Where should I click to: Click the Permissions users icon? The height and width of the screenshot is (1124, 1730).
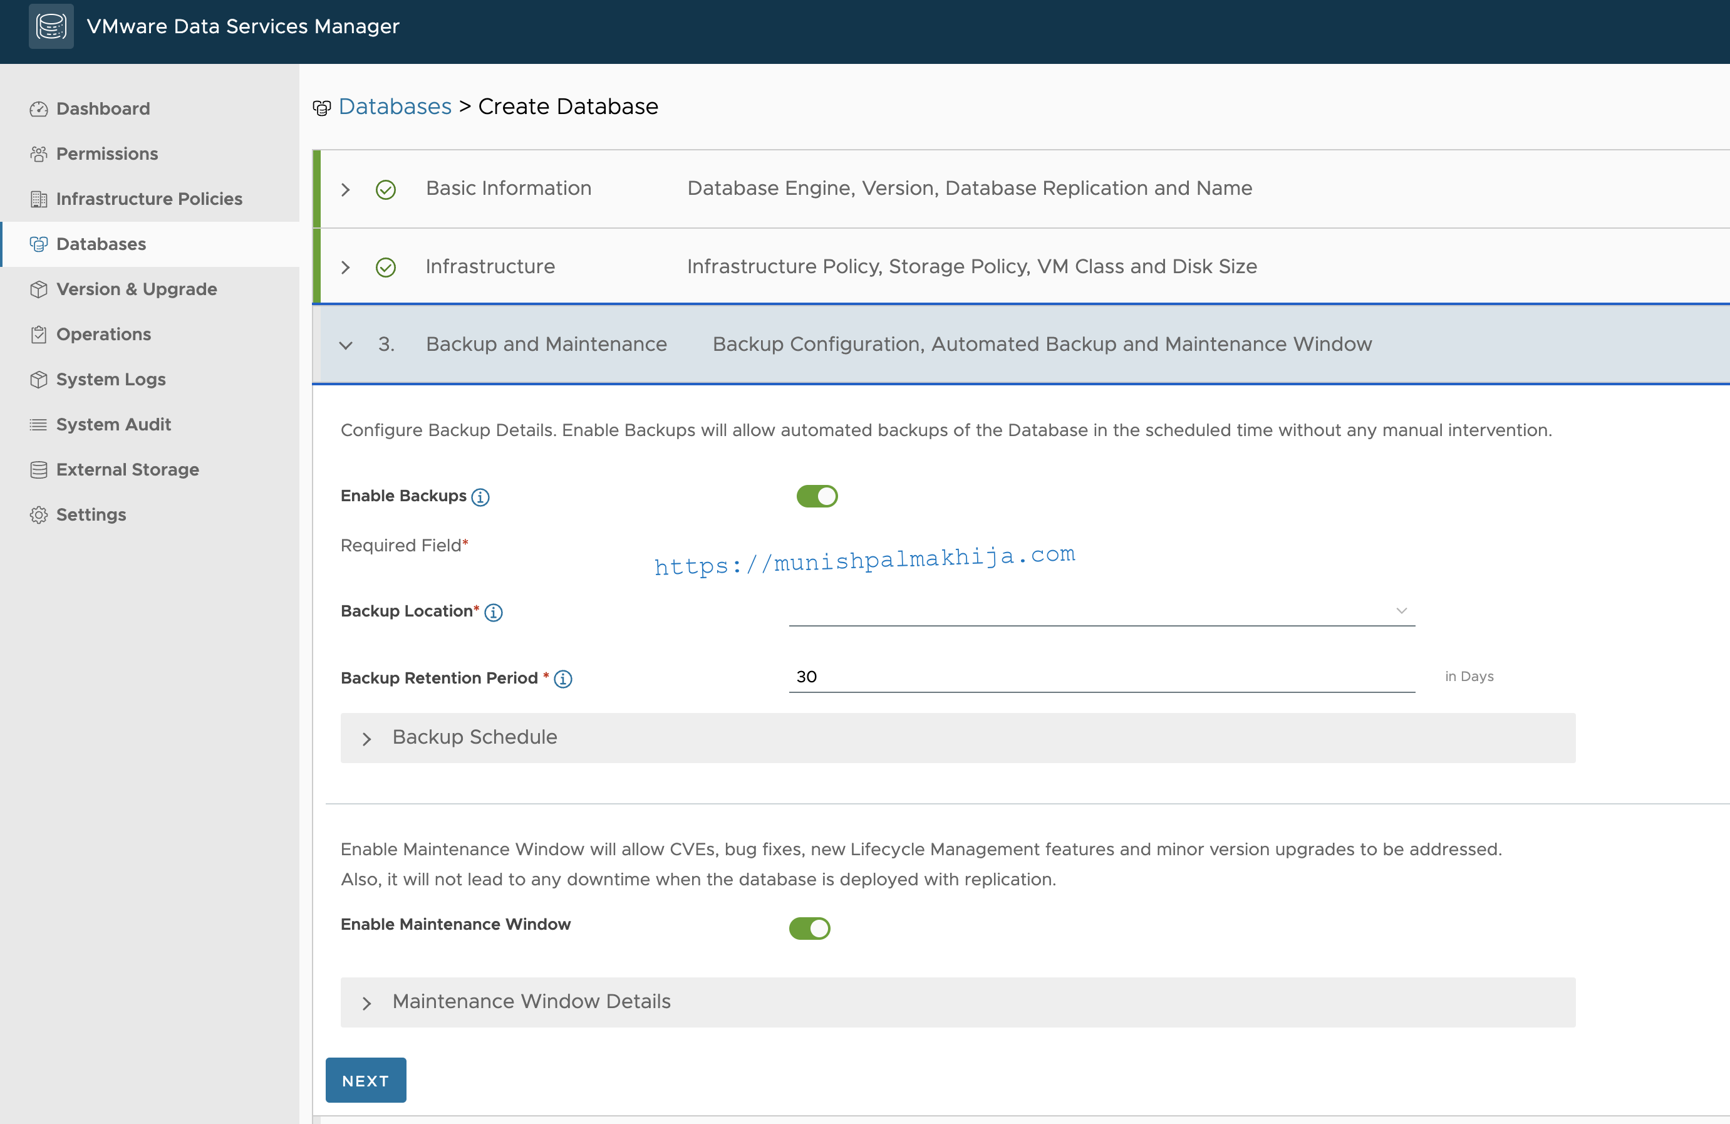(39, 154)
